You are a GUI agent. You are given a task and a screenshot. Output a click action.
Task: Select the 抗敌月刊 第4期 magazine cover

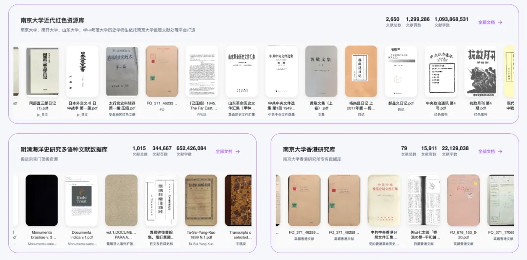pos(481,72)
